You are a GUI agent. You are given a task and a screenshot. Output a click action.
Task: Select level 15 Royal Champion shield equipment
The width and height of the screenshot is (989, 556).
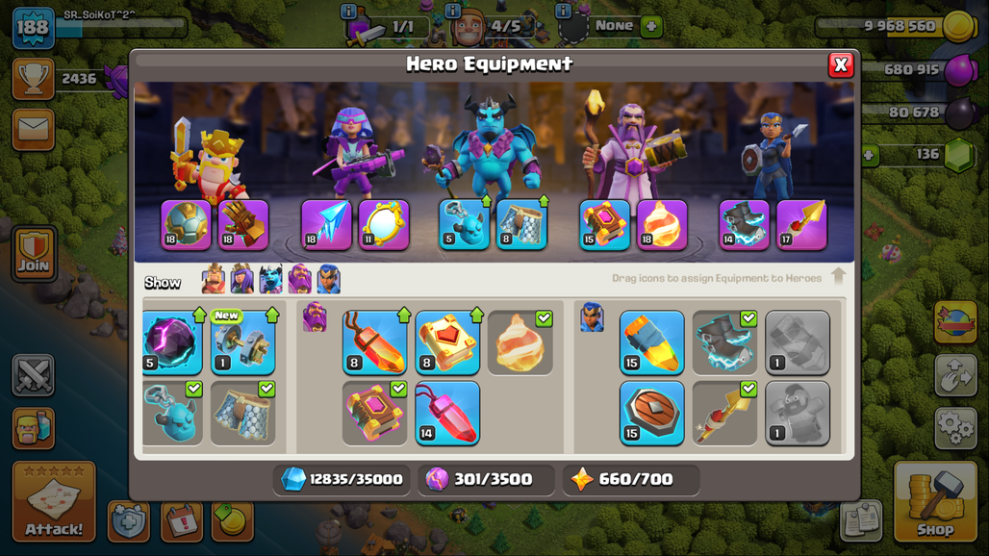[651, 413]
